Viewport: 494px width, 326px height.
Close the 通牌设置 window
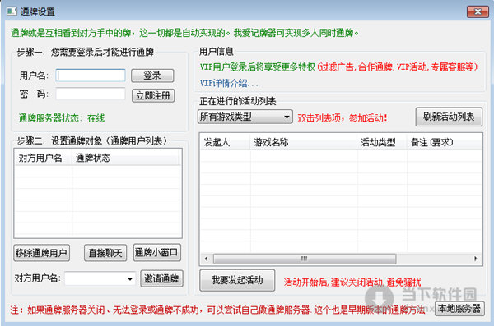click(478, 11)
